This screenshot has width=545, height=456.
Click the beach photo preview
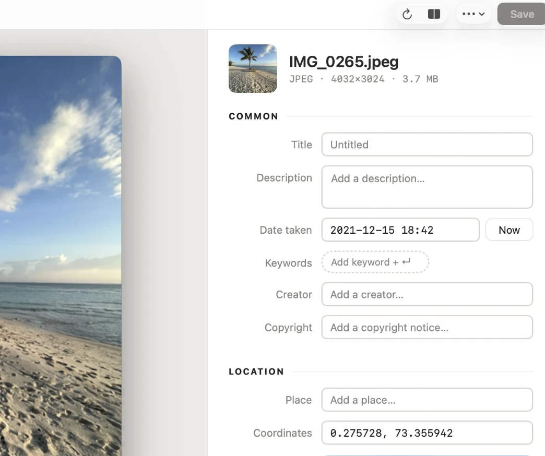click(61, 256)
